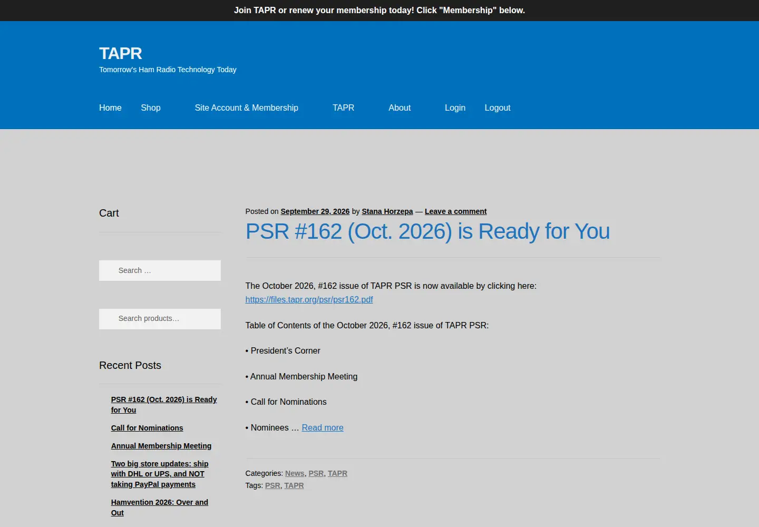The height and width of the screenshot is (527, 759).
Task: Open the News category link
Action: (x=295, y=473)
